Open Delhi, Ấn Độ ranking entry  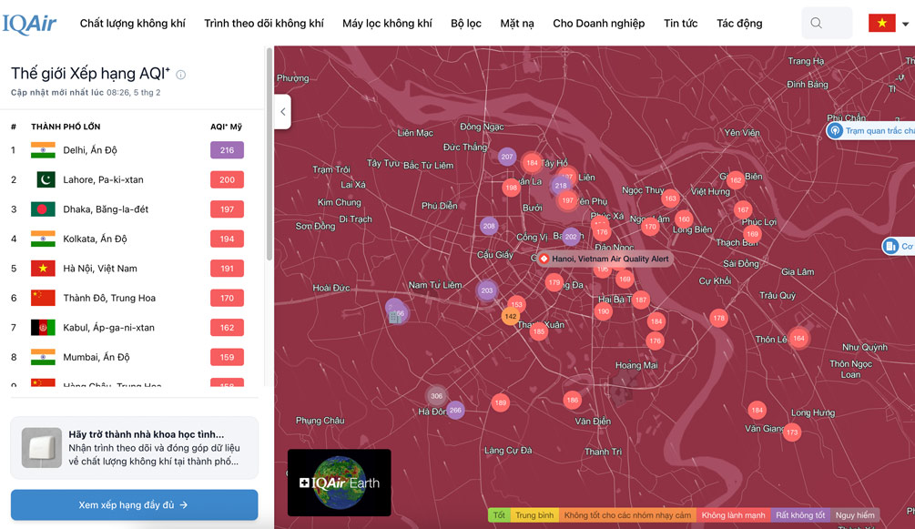pos(90,150)
